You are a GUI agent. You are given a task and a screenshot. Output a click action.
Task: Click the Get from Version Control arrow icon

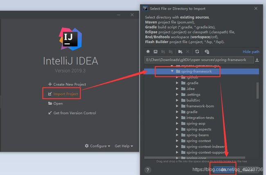coord(50,113)
